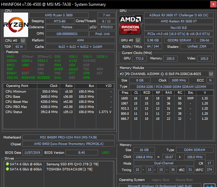Click the memory Size 16 GB field
This screenshot has width=217, height=187.
pyautogui.click(x=144, y=150)
